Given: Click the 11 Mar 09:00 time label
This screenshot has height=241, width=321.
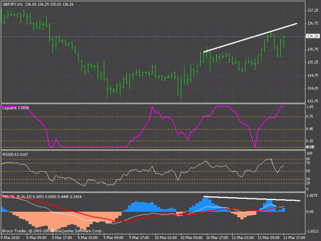Looking at the screenshot, I should [269, 237].
